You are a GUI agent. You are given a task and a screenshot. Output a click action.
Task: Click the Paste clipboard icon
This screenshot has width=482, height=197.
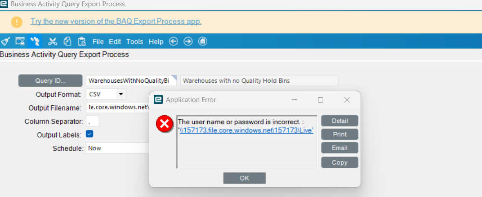pyautogui.click(x=82, y=41)
